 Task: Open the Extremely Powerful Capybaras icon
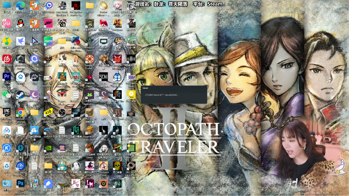point(62,77)
